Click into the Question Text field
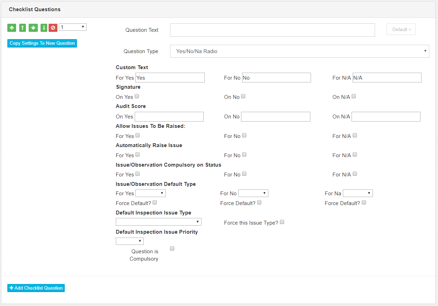Screen dimensions: 438x306 coord(272,30)
